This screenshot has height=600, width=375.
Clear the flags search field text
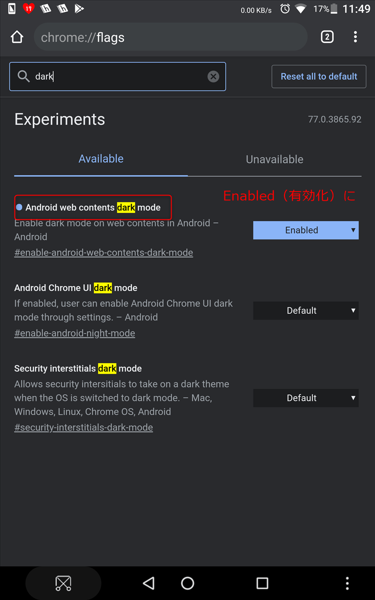tap(213, 76)
